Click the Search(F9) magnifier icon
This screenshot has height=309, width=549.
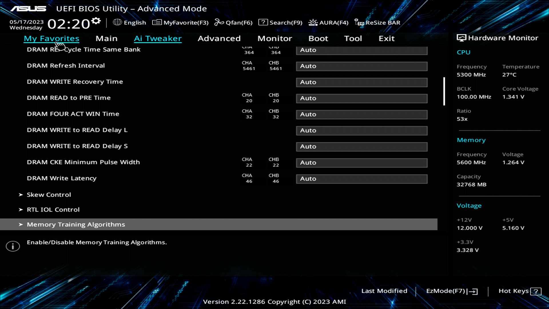263,22
